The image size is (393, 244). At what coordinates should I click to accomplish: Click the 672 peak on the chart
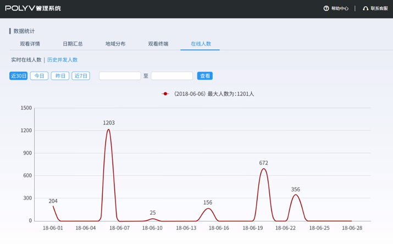click(264, 169)
